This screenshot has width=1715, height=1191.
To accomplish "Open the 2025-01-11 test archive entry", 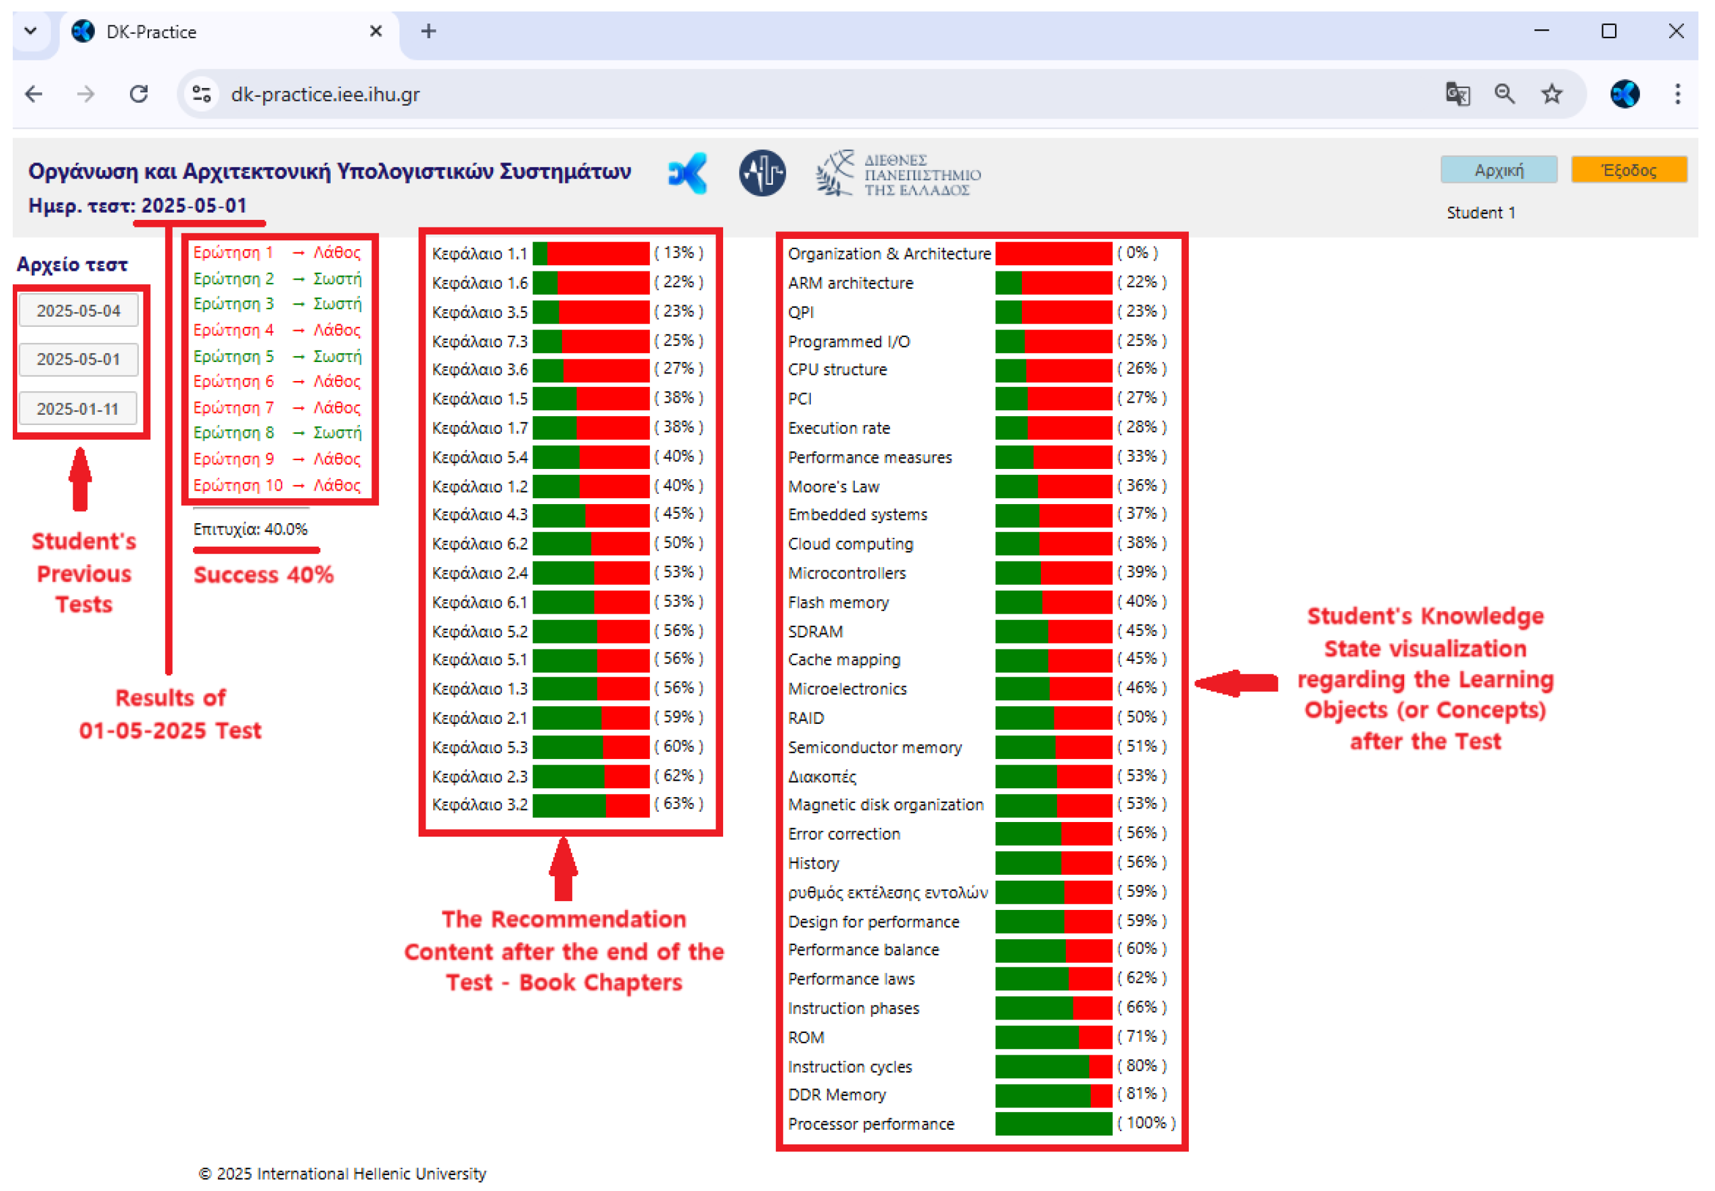I will (78, 409).
